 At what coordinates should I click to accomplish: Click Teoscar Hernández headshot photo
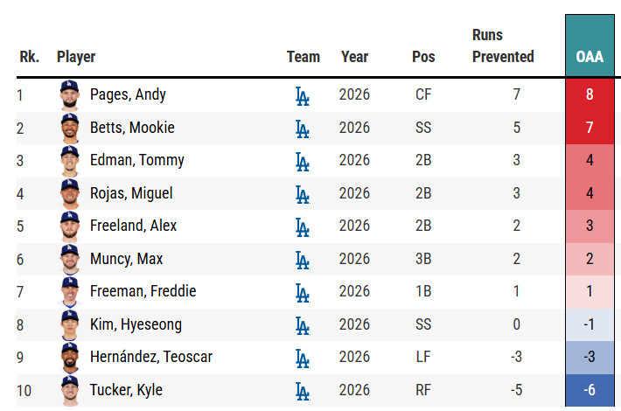pyautogui.click(x=70, y=358)
